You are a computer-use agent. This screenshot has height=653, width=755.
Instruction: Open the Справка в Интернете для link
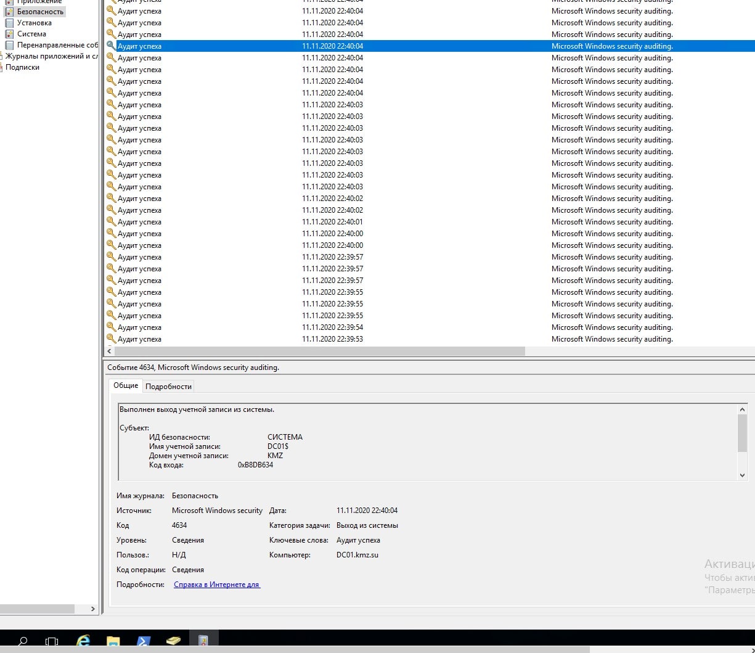pyautogui.click(x=217, y=585)
